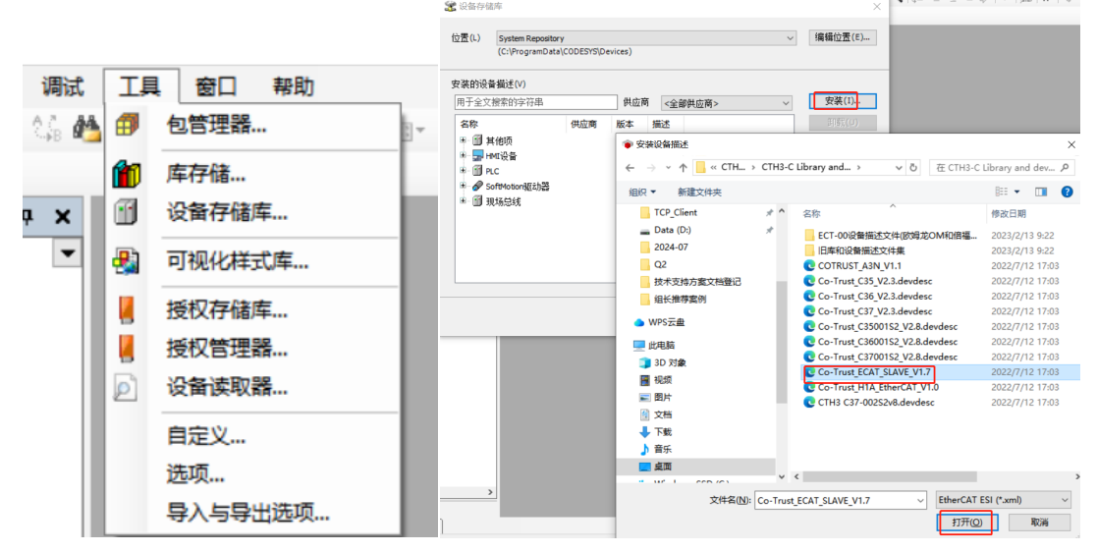The height and width of the screenshot is (552, 1097).
Task: Open 设备存储库 menu entry
Action: [227, 212]
